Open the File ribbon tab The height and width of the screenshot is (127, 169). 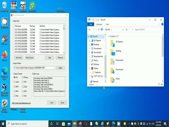(x=91, y=24)
